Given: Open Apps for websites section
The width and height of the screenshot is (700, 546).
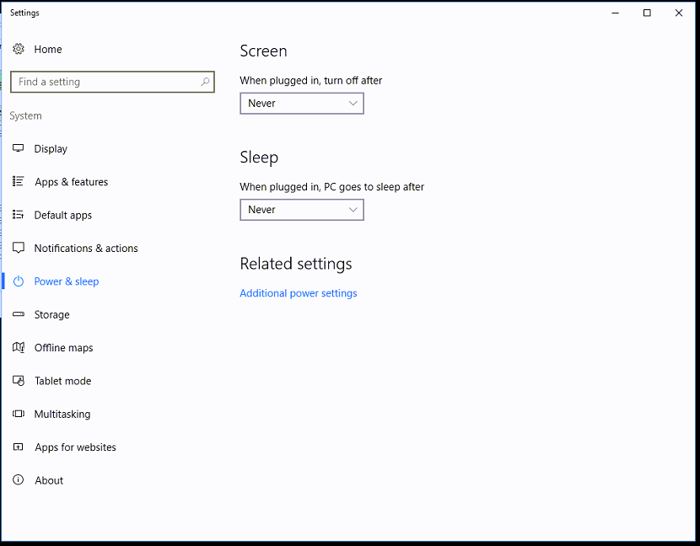Looking at the screenshot, I should 75,447.
